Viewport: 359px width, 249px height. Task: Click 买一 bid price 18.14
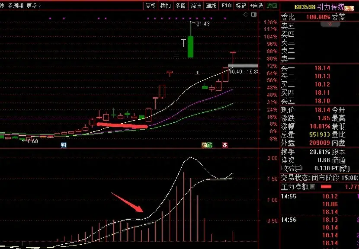[x=322, y=68]
